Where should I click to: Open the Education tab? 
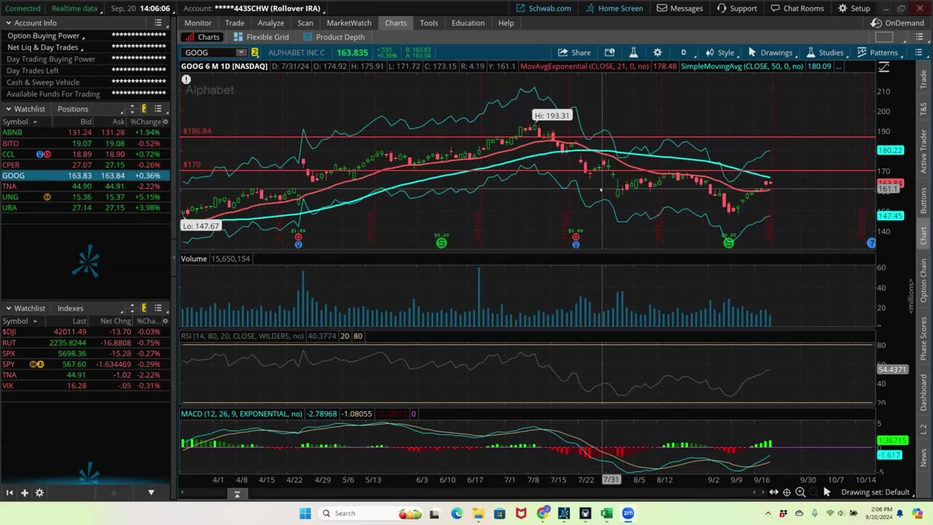point(468,23)
